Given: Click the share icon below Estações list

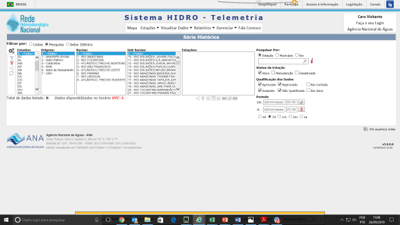Looking at the screenshot, I should click(197, 99).
